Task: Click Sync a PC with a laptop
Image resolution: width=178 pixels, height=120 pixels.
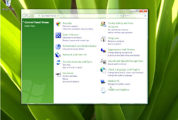Action: coord(72,68)
